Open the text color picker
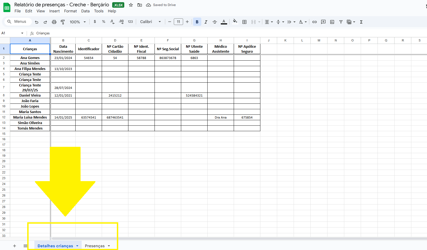Image resolution: width=427 pixels, height=250 pixels. (x=224, y=22)
